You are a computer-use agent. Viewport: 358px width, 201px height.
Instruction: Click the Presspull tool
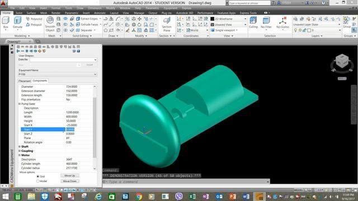click(x=34, y=25)
